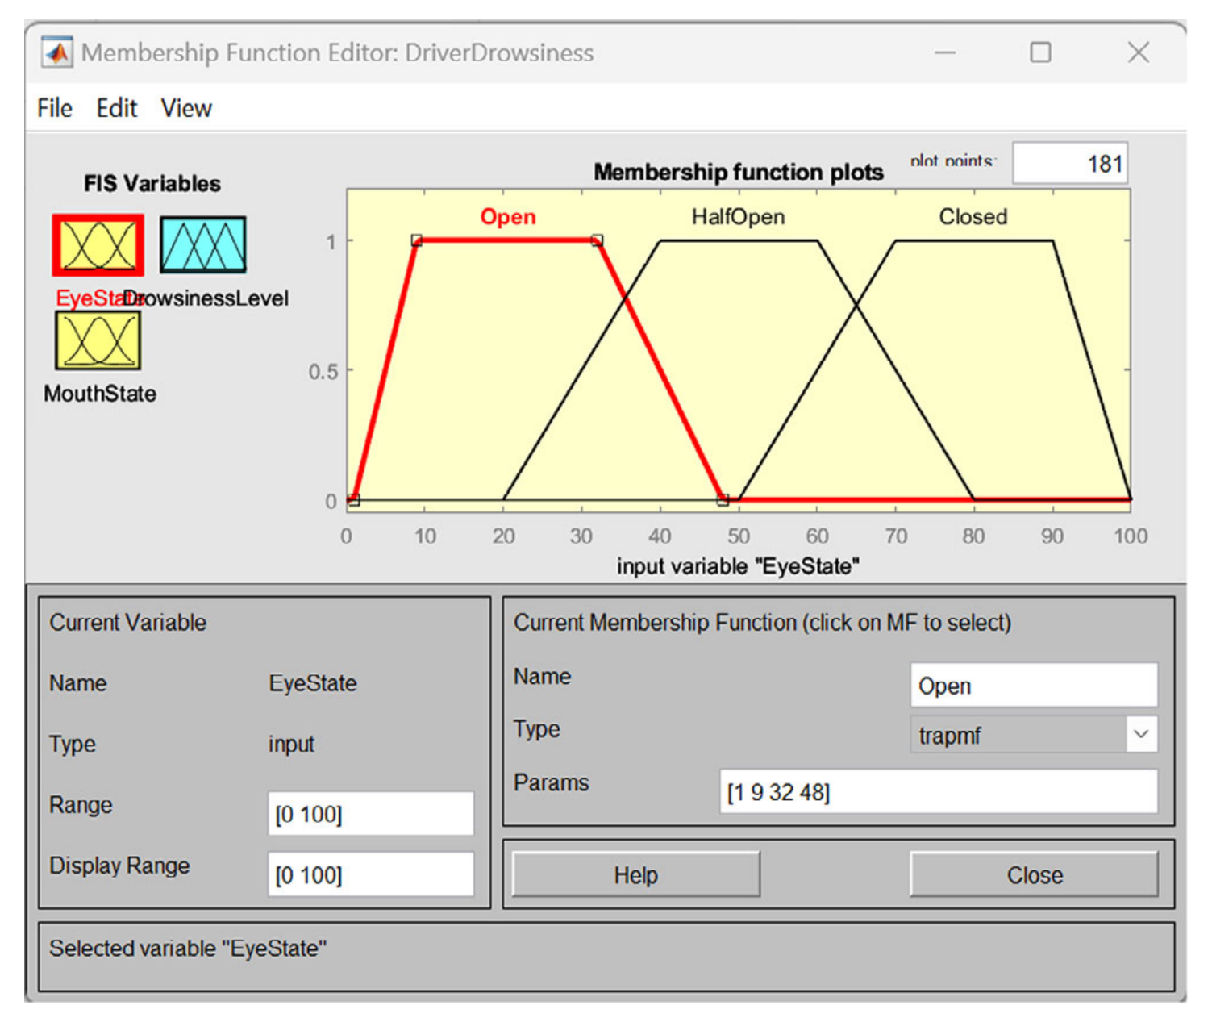1212x1022 pixels.
Task: Click the Range input field
Action: click(x=371, y=814)
